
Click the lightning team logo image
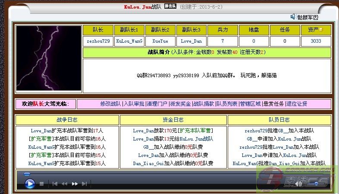(49, 58)
